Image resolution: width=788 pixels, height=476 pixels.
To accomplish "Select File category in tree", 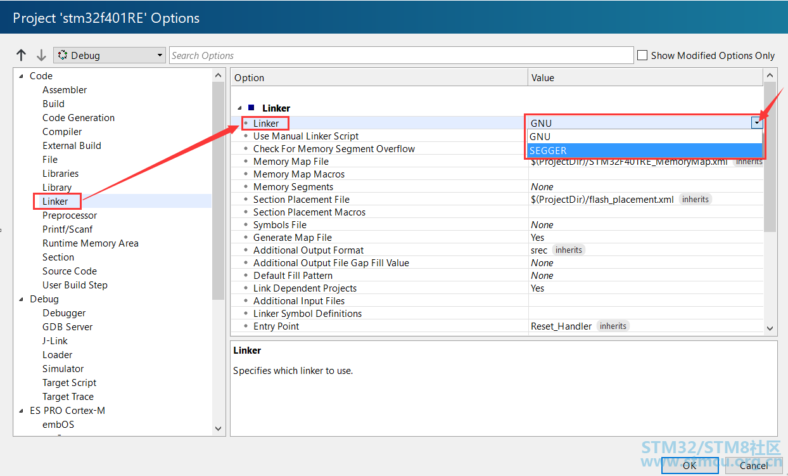I will point(50,160).
